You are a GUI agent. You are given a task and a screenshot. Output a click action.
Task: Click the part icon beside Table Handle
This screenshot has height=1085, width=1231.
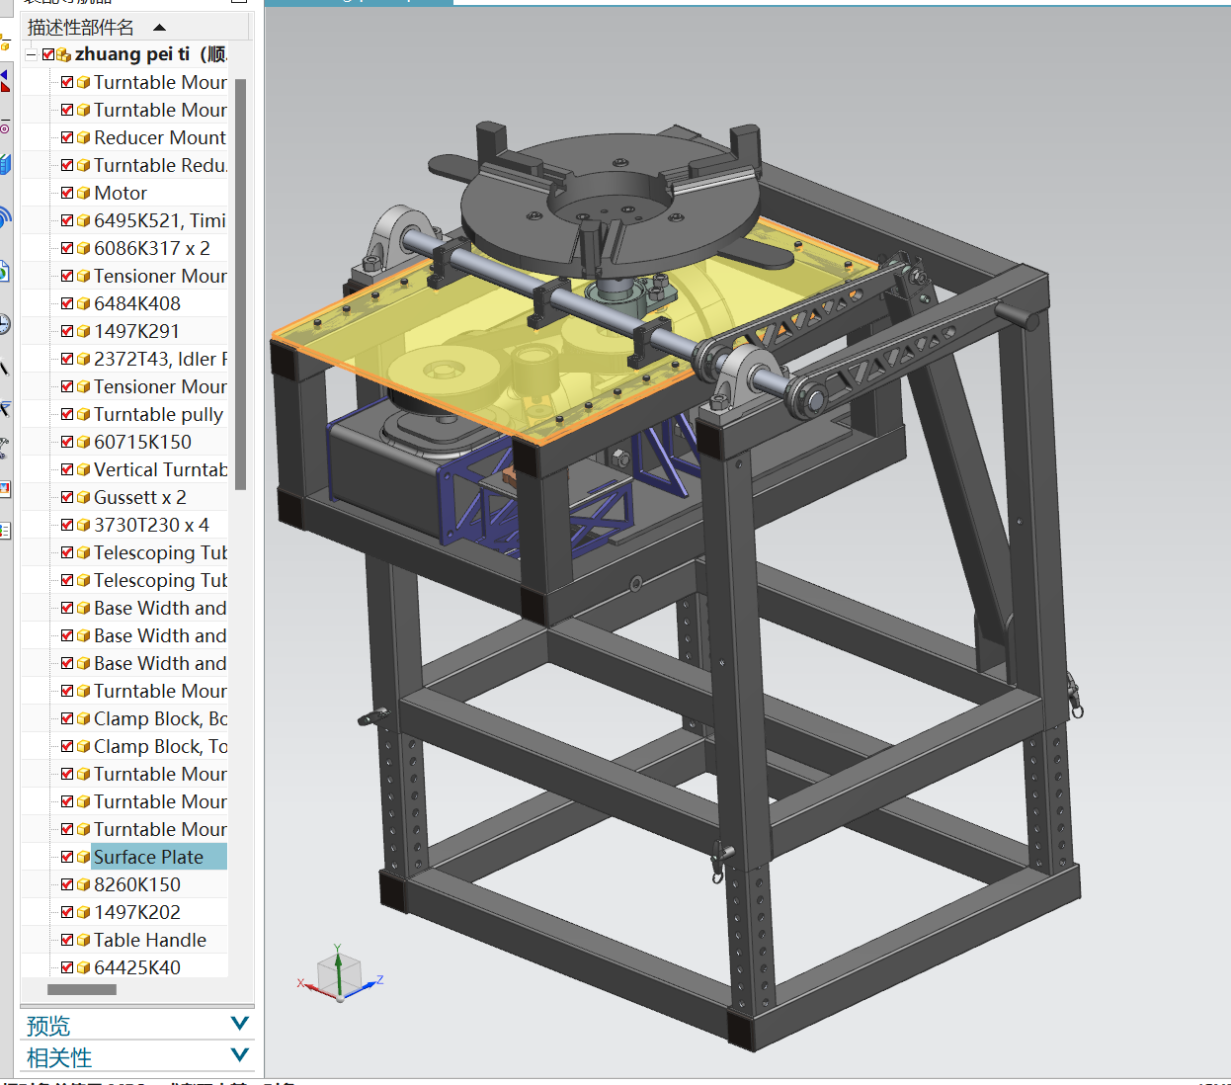[83, 940]
